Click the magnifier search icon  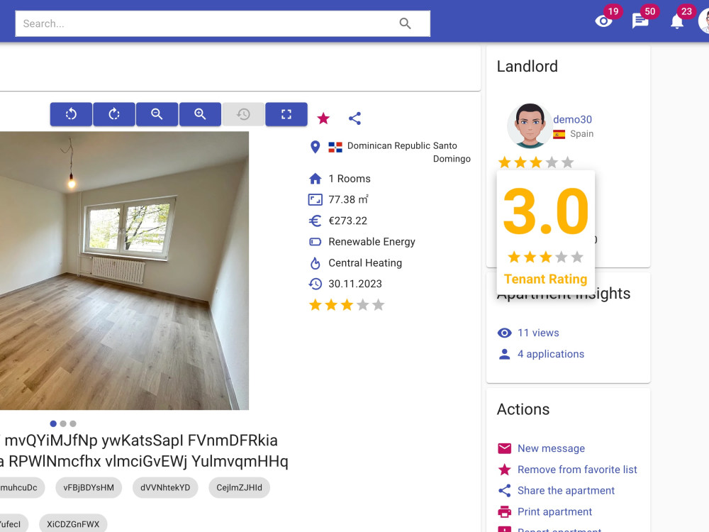click(x=405, y=23)
